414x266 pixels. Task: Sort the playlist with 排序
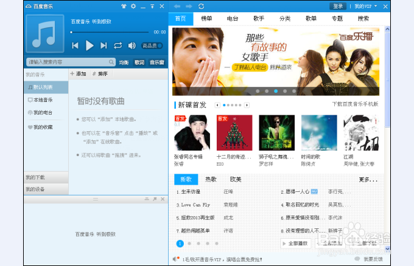click(100, 74)
